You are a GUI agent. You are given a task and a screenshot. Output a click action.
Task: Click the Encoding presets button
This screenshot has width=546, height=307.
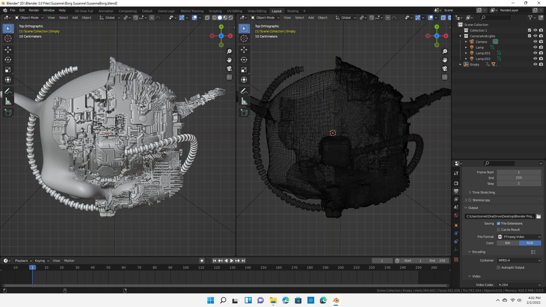533,252
